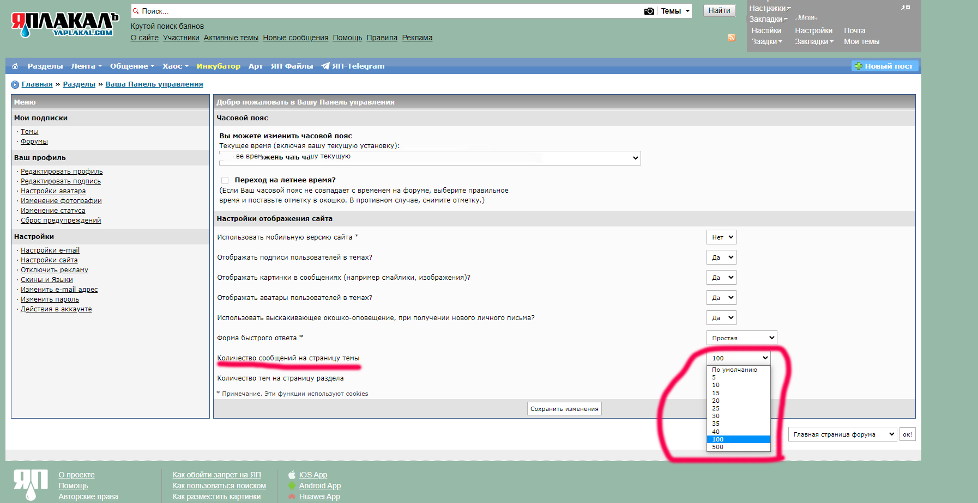This screenshot has height=503, width=978.
Task: Expand the Хаос nav menu
Action: pos(176,66)
